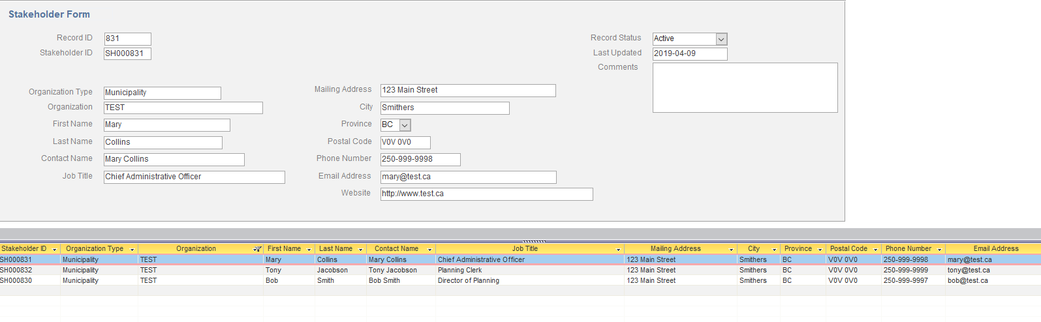The height and width of the screenshot is (322, 1041).
Task: Select the Smith last name cell
Action: [x=341, y=280]
